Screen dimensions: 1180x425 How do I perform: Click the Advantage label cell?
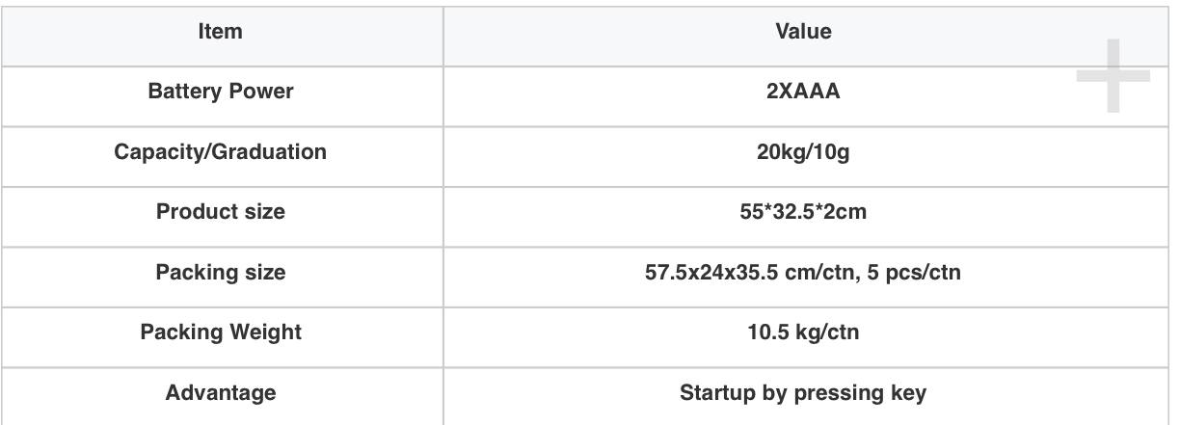point(220,393)
